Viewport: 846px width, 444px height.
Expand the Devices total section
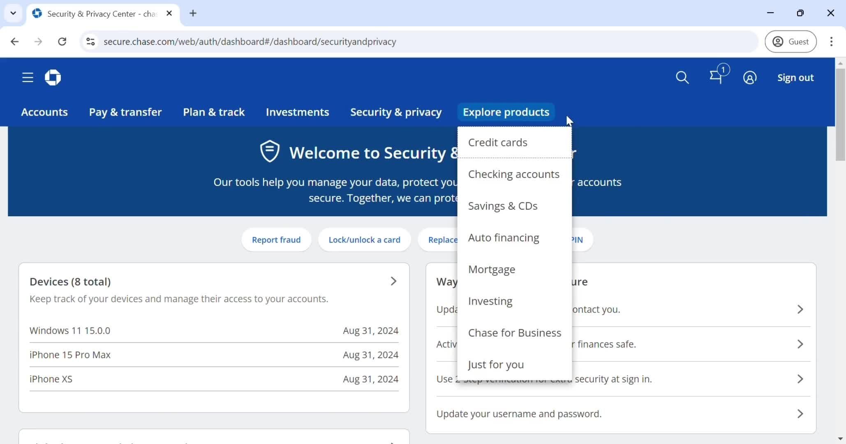click(x=395, y=281)
